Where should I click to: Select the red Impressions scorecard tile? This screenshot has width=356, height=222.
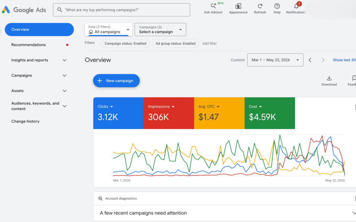(169, 113)
